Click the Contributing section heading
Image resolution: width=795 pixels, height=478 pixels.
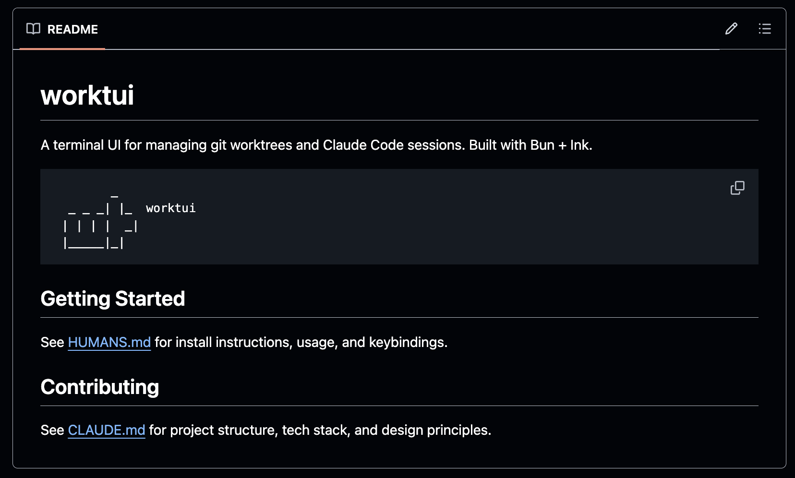[x=99, y=387]
